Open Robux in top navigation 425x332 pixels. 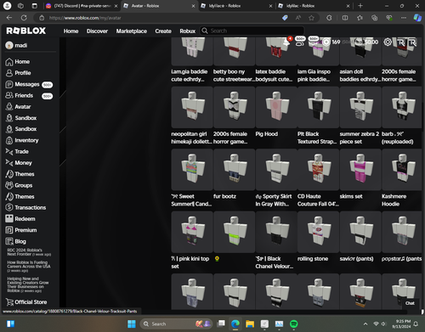[x=188, y=31]
